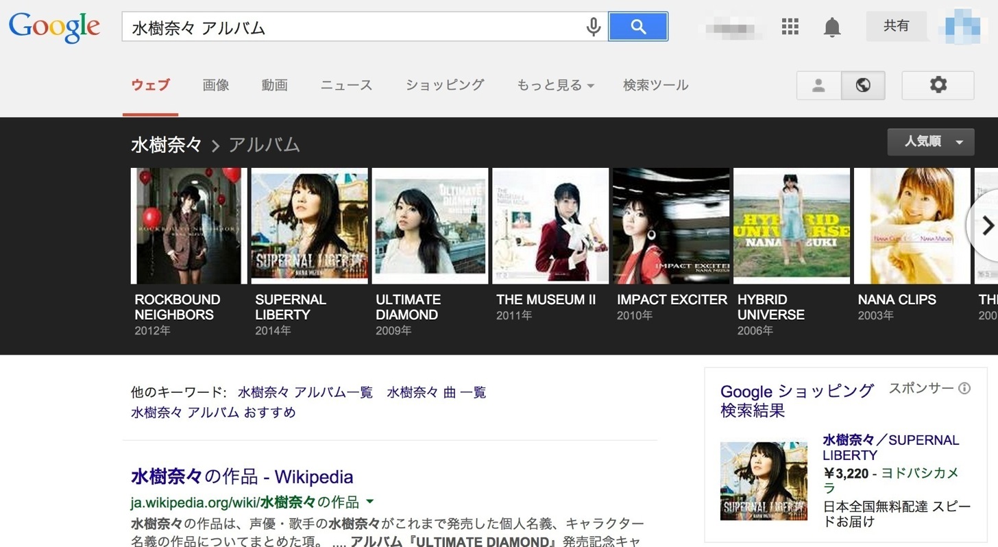Open the HYBRID UNIVERSE album cover
The height and width of the screenshot is (547, 998).
tap(792, 226)
